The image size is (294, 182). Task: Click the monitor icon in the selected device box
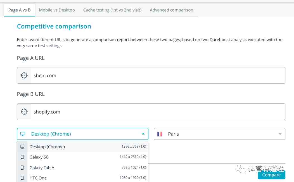(23, 134)
